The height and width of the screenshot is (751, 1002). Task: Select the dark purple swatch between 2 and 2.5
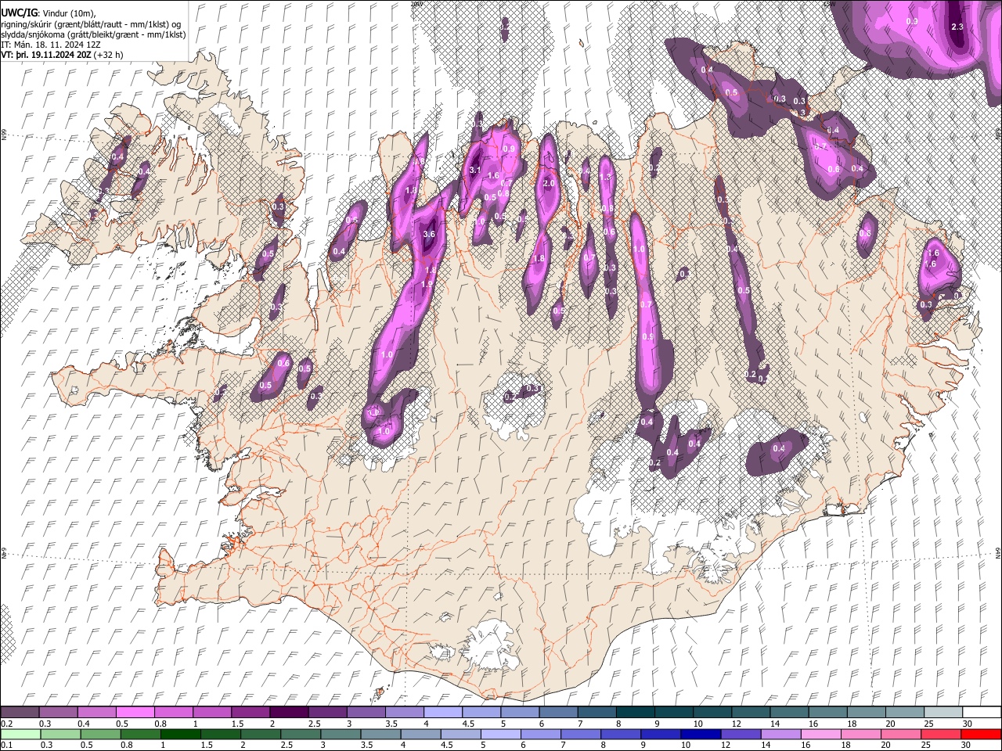click(x=289, y=712)
